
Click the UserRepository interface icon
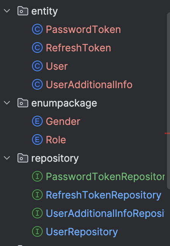pos(37,231)
